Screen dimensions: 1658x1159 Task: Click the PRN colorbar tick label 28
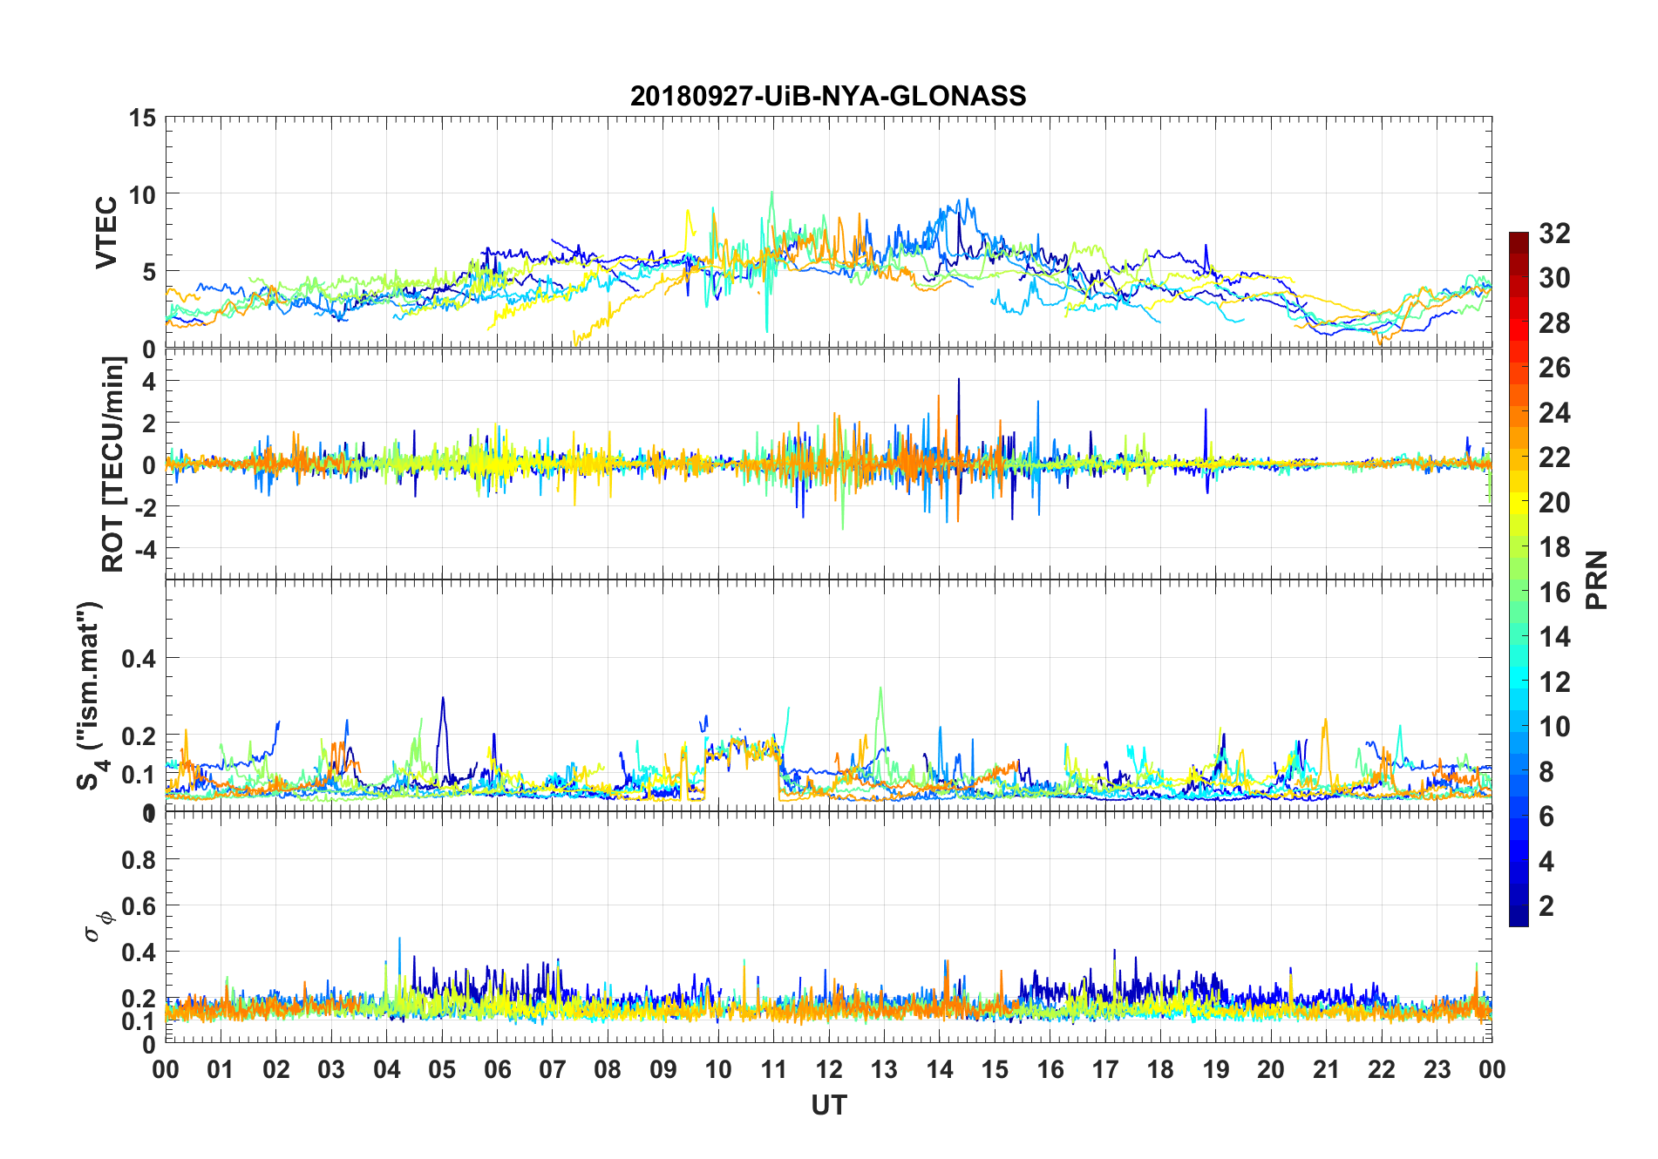(x=1555, y=323)
